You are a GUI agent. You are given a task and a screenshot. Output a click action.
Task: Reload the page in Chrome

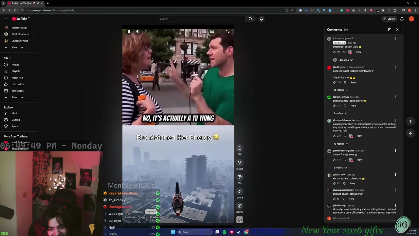(x=15, y=10)
